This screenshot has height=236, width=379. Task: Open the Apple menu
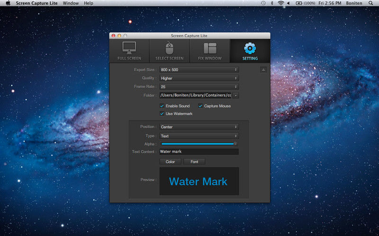pos(8,3)
